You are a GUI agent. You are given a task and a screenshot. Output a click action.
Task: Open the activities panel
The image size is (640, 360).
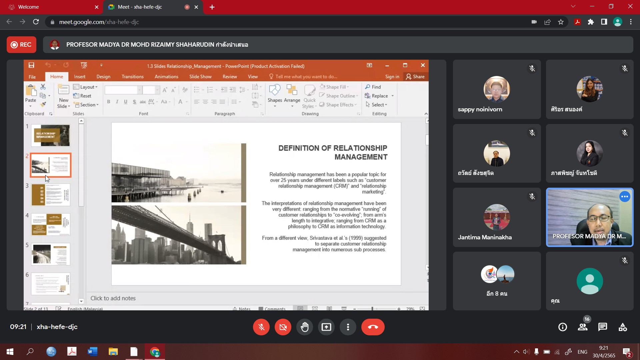click(623, 327)
